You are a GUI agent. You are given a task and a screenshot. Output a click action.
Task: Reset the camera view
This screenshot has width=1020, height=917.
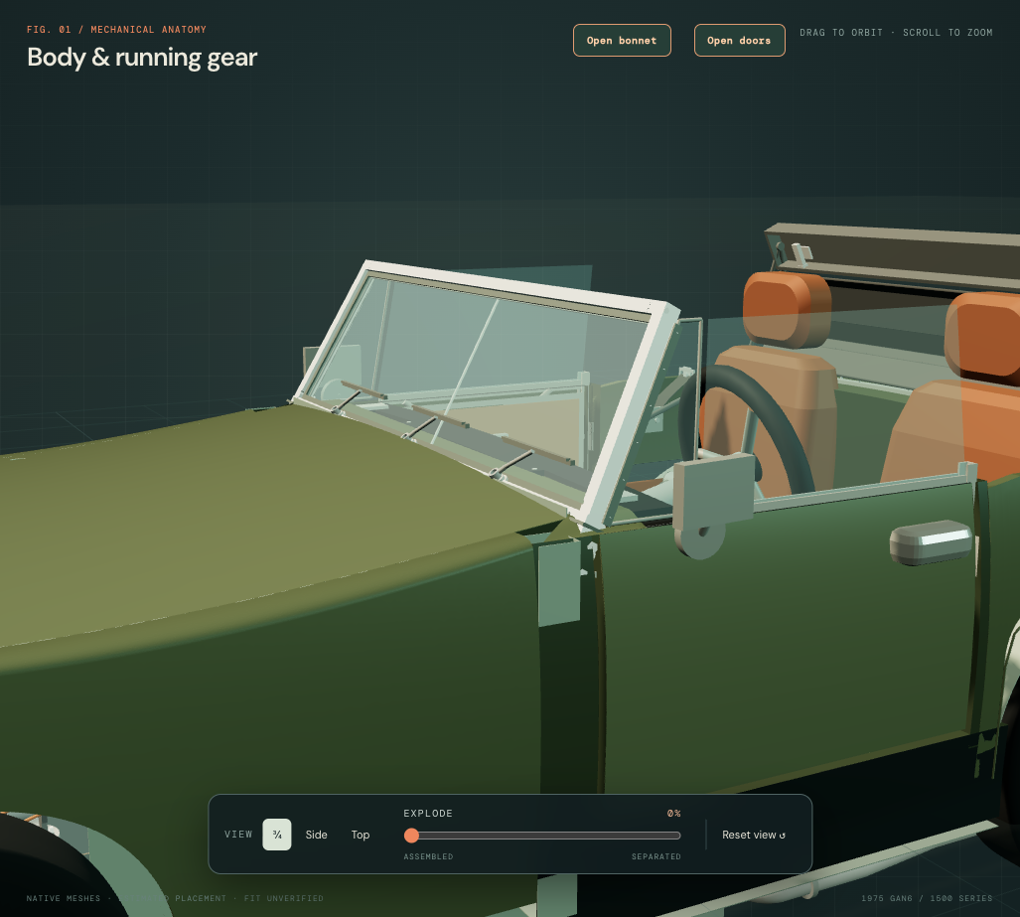(x=753, y=835)
